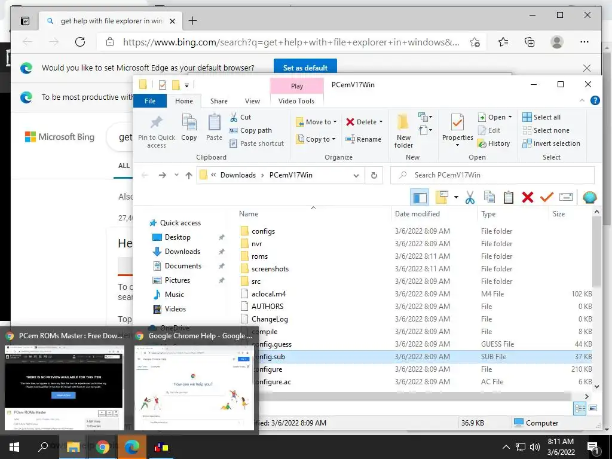Click Invert selection in ribbon
612x459 pixels.
tap(552, 143)
